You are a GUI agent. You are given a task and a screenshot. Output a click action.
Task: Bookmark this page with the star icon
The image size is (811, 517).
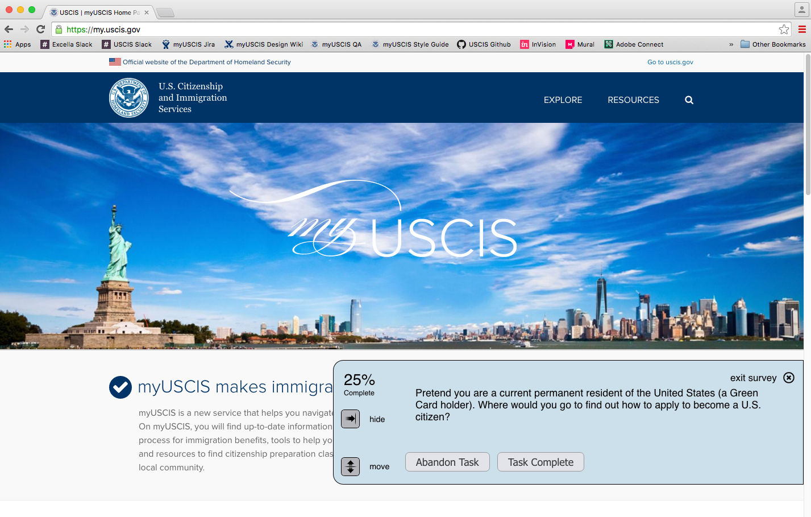(784, 30)
